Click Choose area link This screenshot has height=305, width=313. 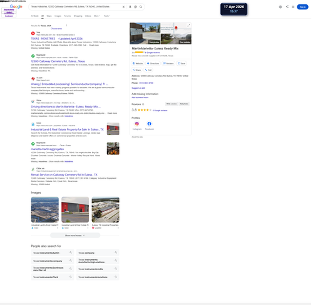tap(56, 29)
